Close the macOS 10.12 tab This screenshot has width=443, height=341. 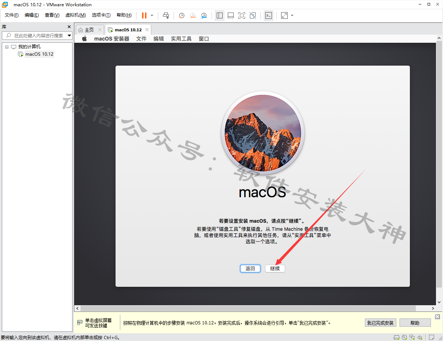147,30
